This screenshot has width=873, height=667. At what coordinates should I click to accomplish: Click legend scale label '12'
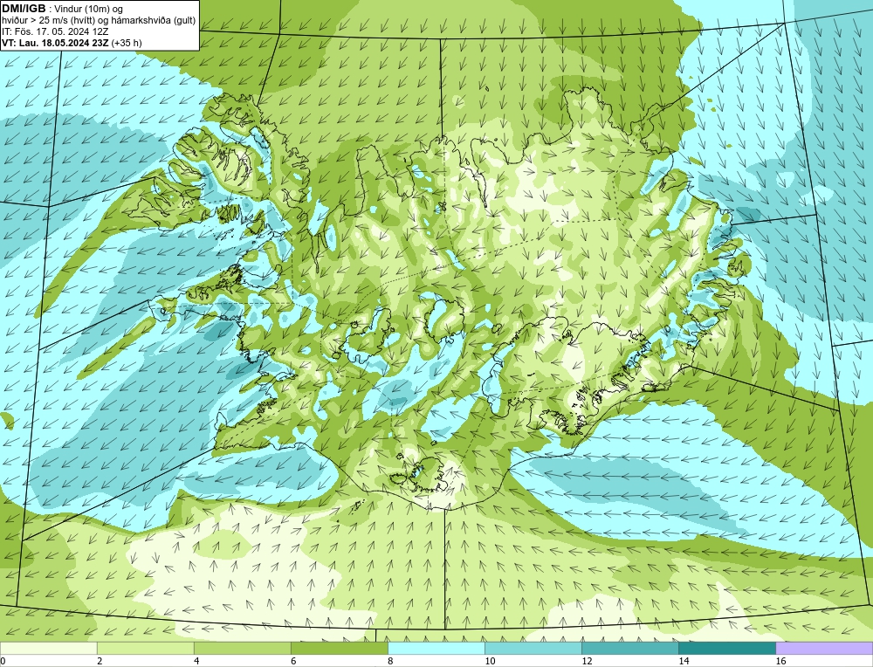[587, 661]
